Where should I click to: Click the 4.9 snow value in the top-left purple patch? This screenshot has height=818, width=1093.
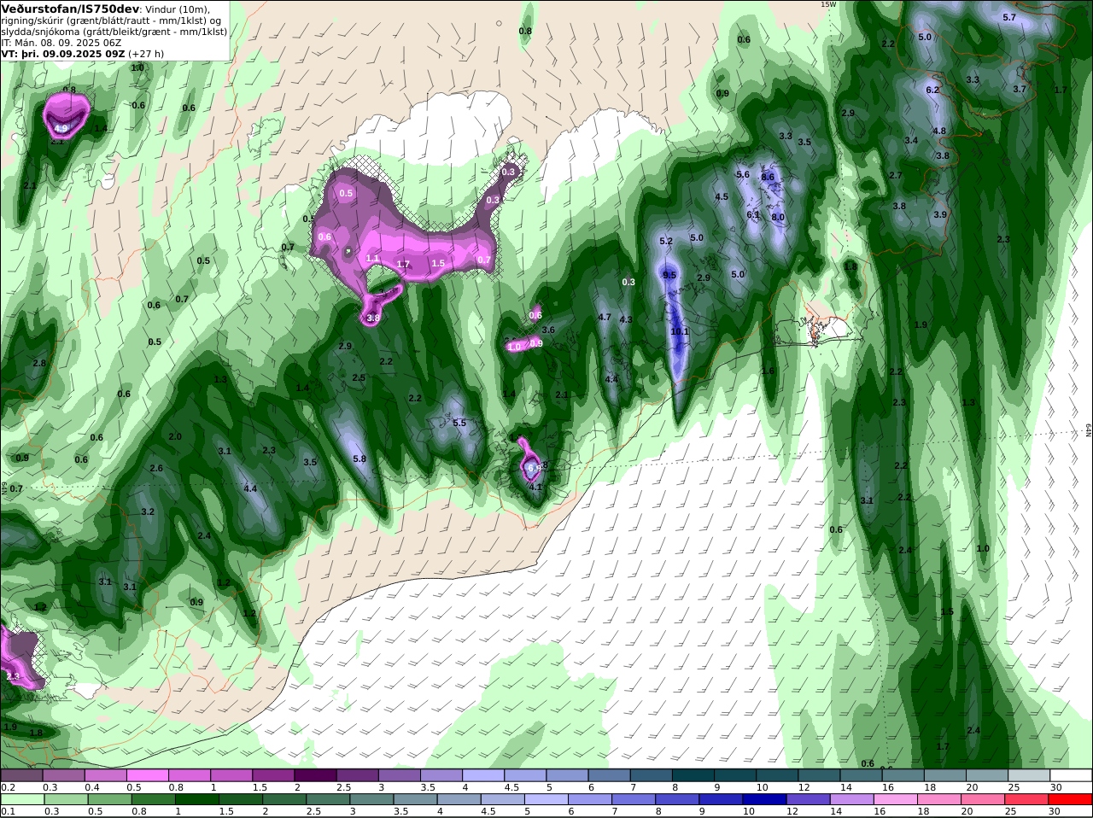61,129
